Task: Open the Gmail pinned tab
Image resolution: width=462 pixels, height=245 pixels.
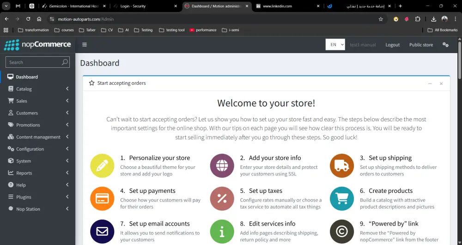Action: click(x=18, y=6)
